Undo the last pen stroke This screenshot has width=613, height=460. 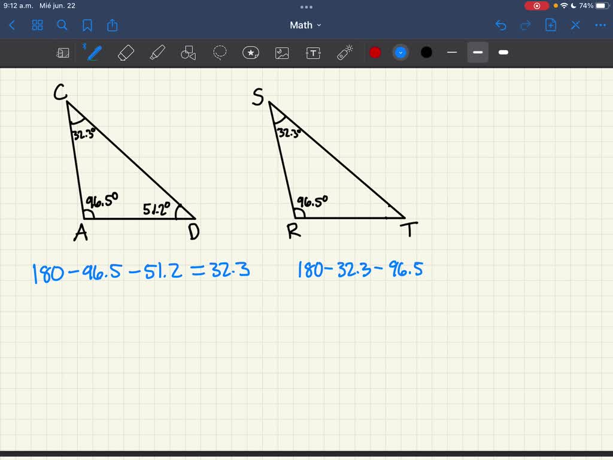[x=502, y=25]
